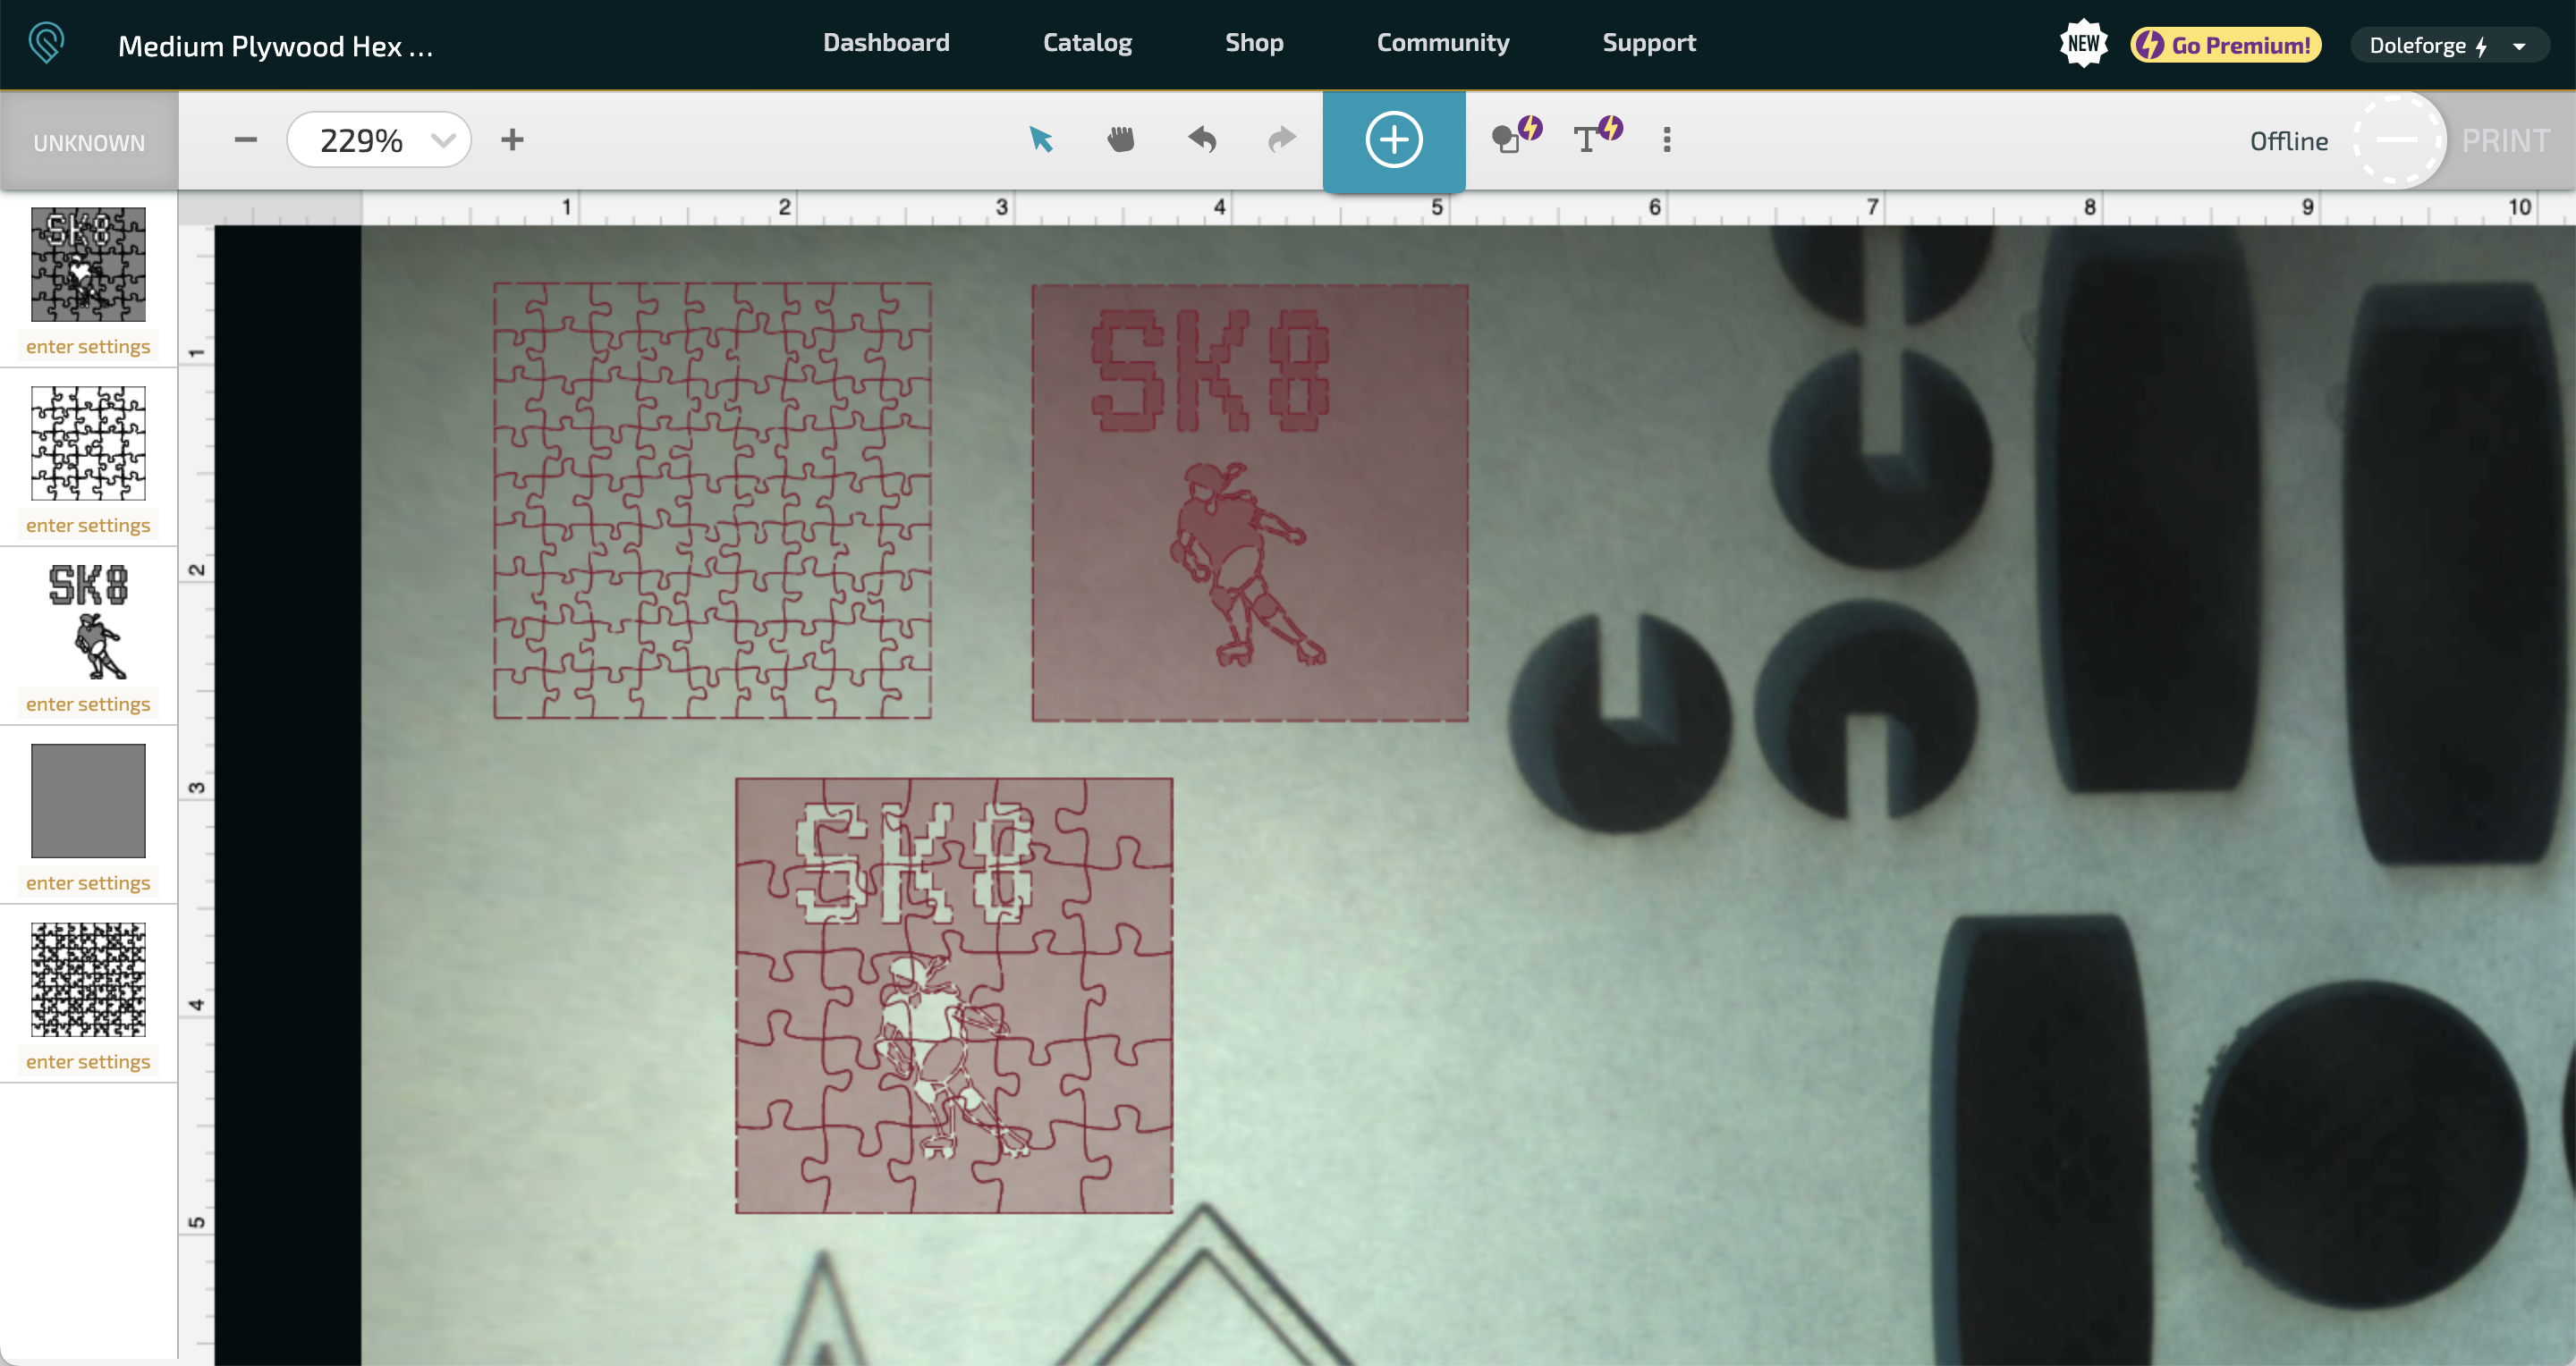Viewport: 2576px width, 1366px height.
Task: Open the Add artwork menu
Action: (1394, 139)
